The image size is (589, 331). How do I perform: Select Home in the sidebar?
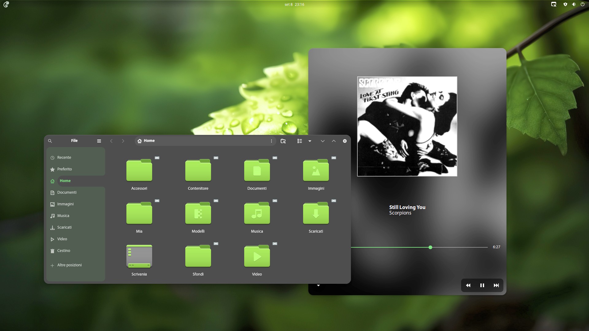76,181
